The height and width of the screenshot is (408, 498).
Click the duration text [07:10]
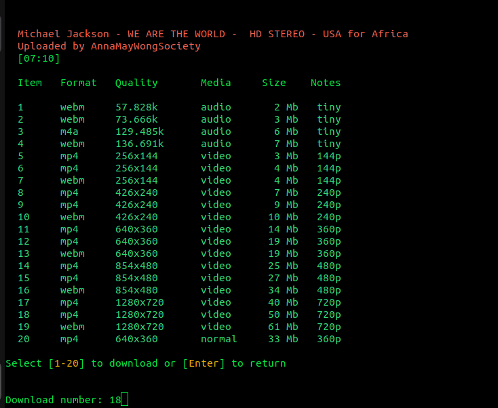(39, 58)
